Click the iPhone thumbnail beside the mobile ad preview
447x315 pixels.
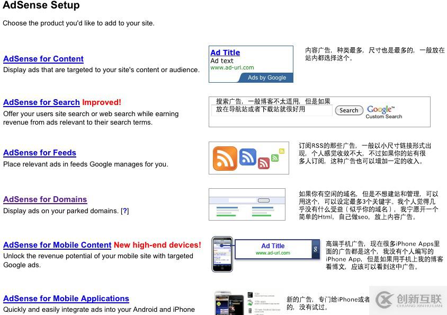pos(222,254)
